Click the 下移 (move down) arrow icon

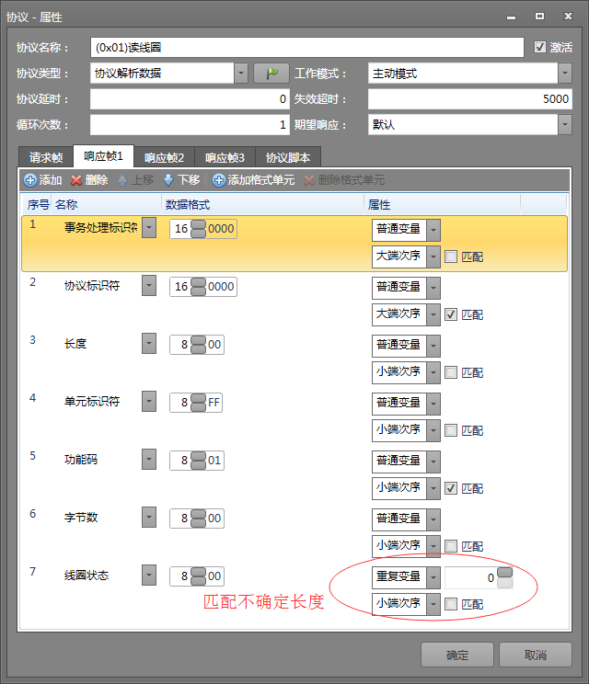[168, 180]
